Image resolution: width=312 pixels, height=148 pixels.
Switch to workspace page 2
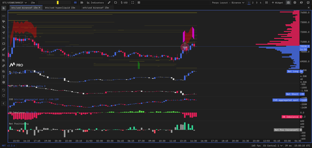coord(253,3)
